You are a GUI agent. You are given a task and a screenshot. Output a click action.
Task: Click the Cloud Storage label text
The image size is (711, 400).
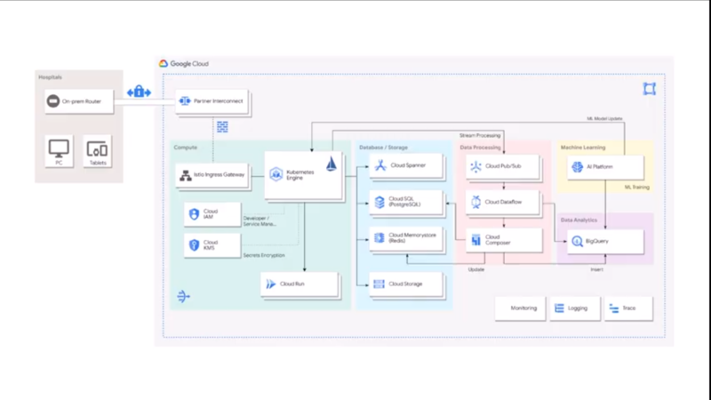point(405,284)
